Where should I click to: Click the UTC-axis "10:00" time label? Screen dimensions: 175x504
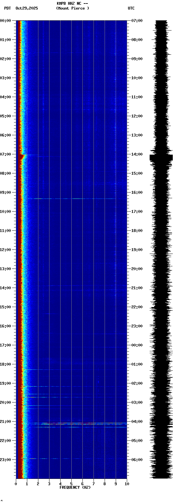137,78
